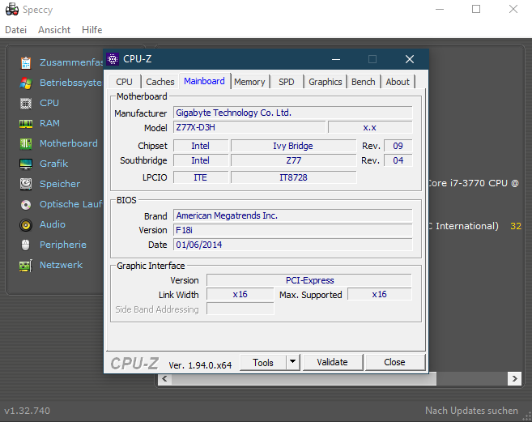Click the Audio speaker icon
The width and height of the screenshot is (532, 422).
point(26,224)
